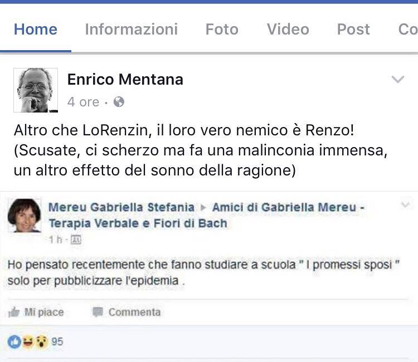This screenshot has width=418, height=362.
Task: Open the list of 95 reactions
Action: click(x=57, y=341)
